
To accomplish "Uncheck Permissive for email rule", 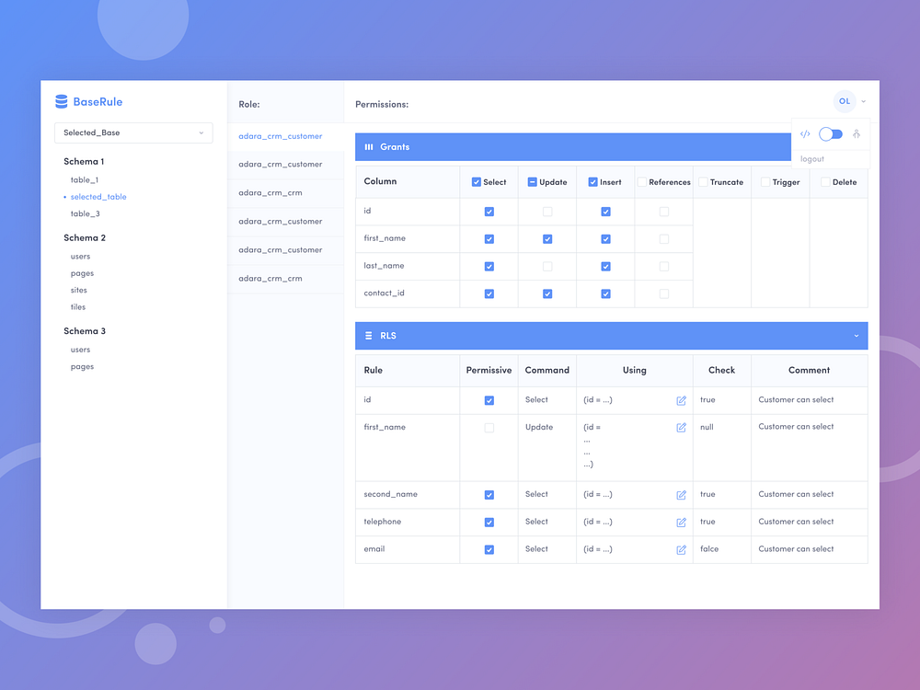I will coord(489,550).
